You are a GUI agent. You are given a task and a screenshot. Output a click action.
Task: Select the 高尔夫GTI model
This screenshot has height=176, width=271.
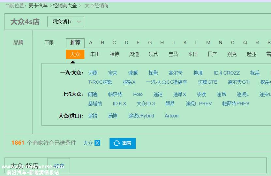point(239,82)
